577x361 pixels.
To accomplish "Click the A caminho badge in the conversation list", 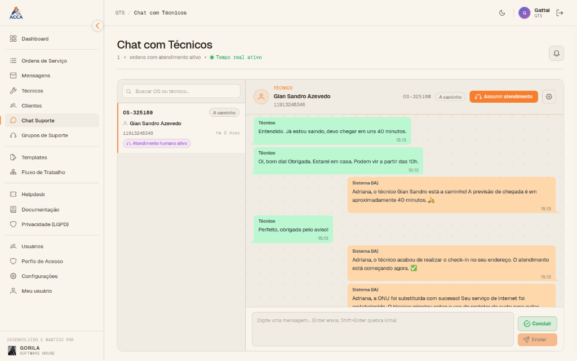I will pyautogui.click(x=224, y=113).
